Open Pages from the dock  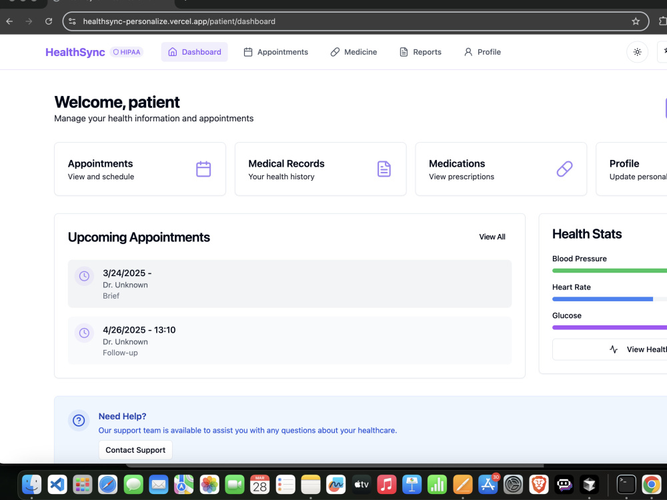pyautogui.click(x=463, y=485)
